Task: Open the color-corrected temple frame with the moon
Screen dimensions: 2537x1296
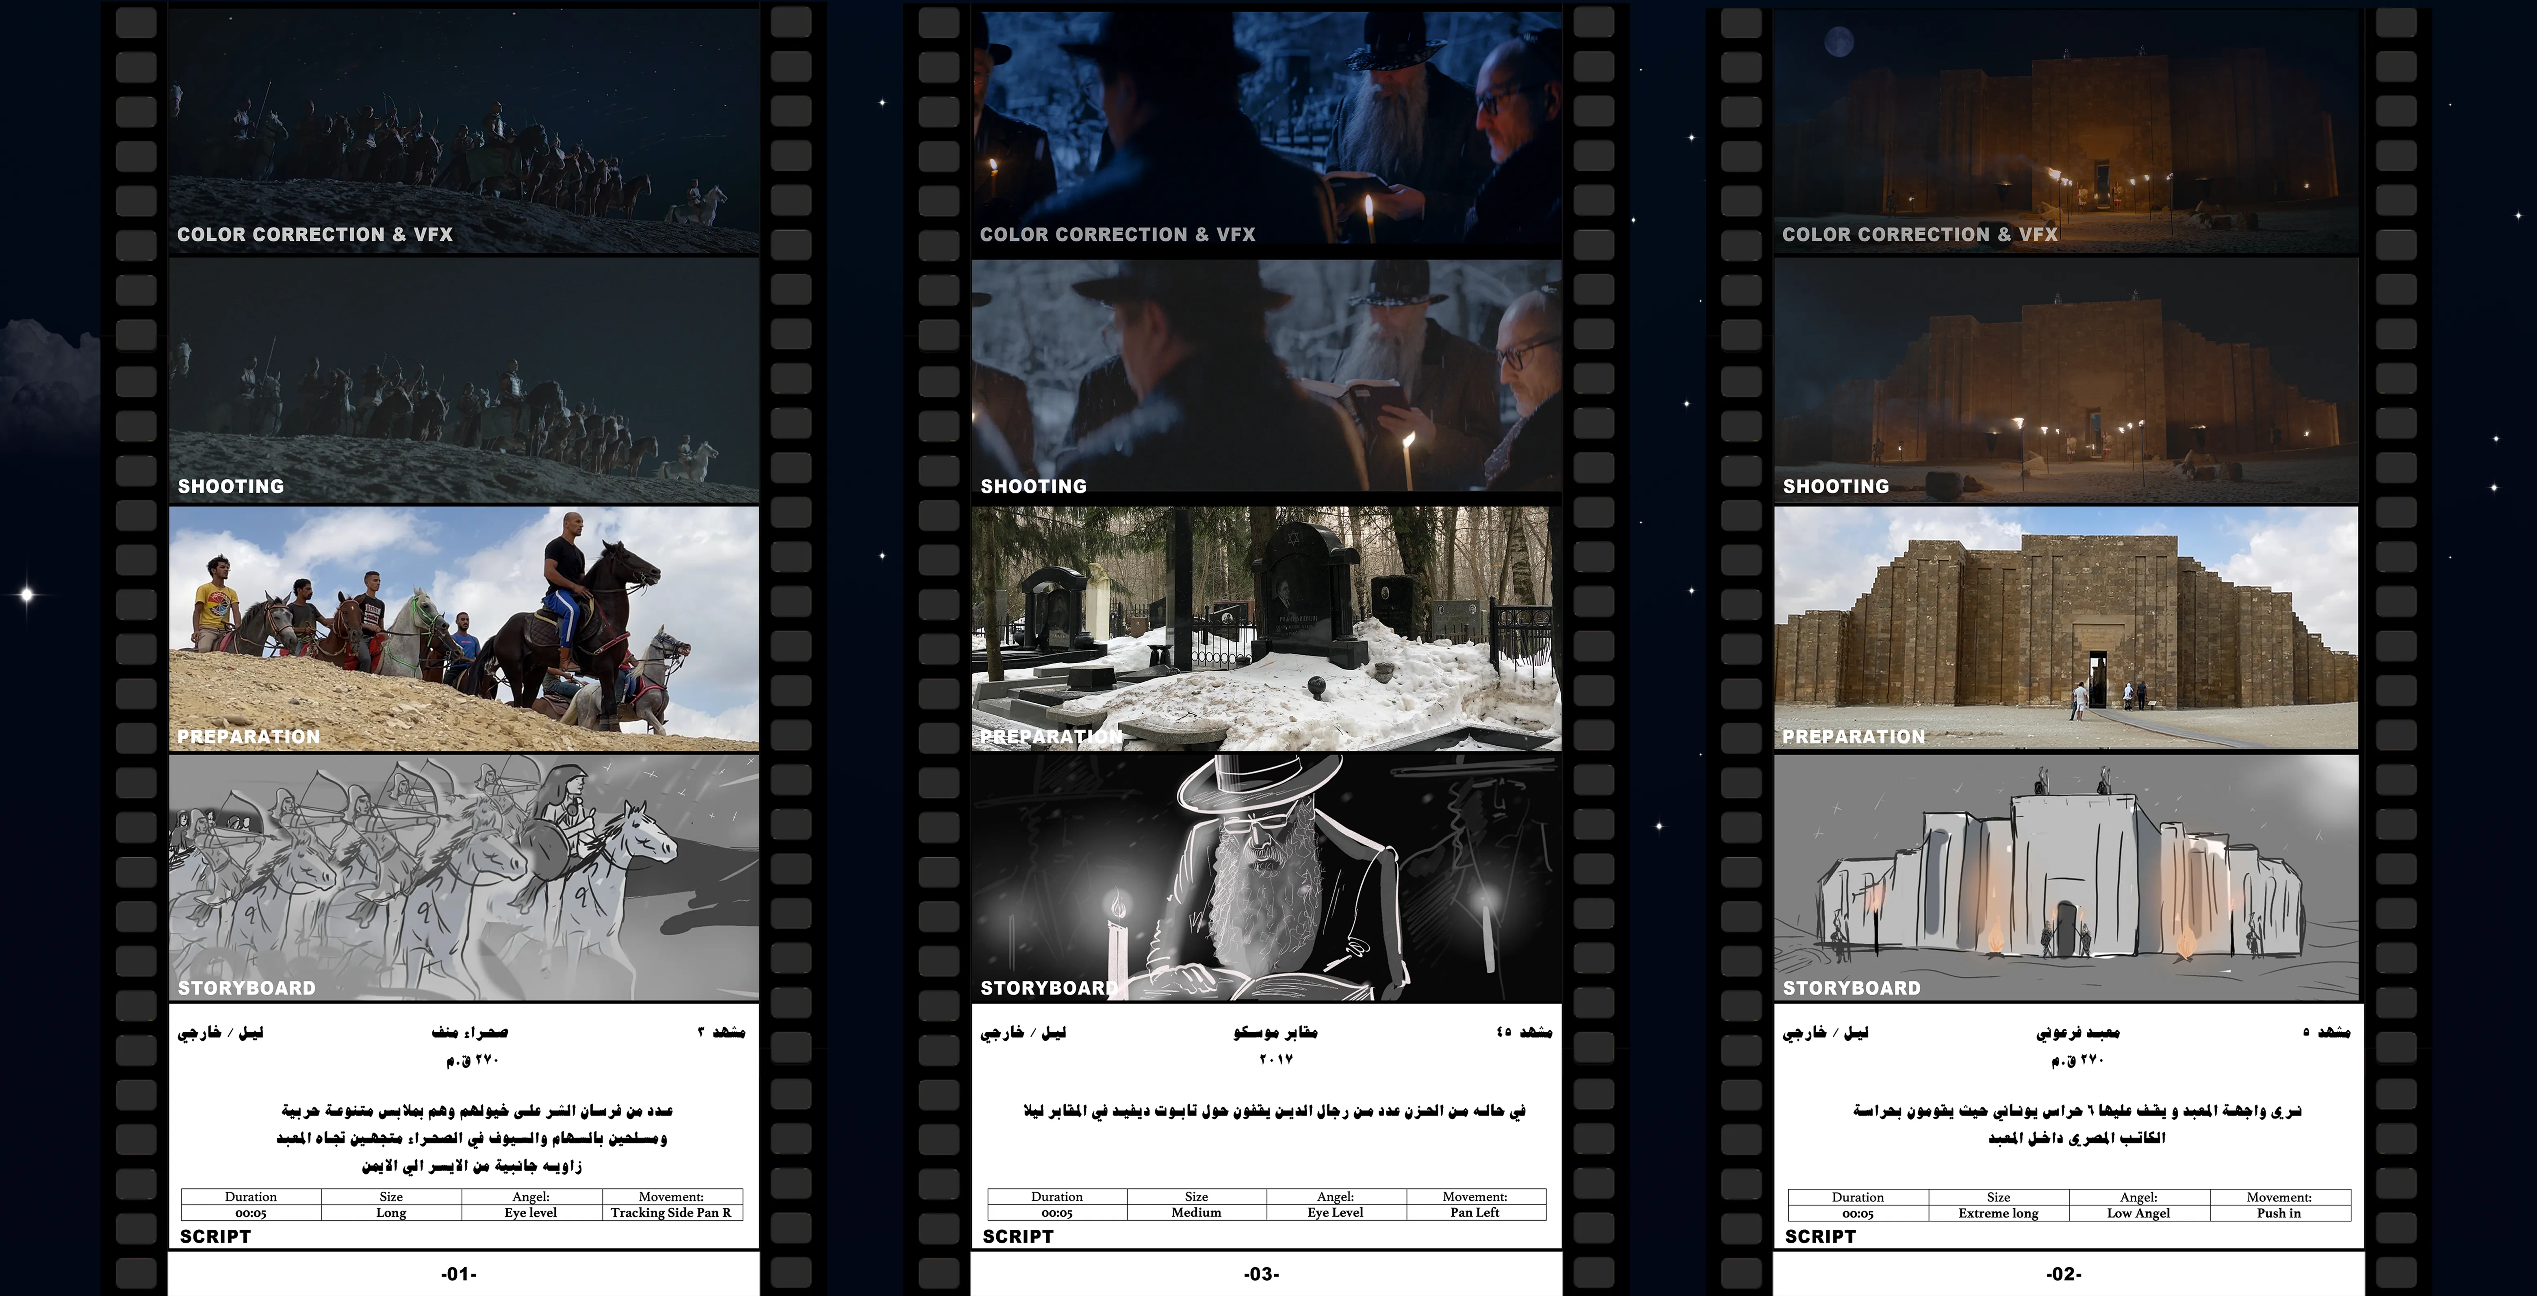Action: 2066,132
